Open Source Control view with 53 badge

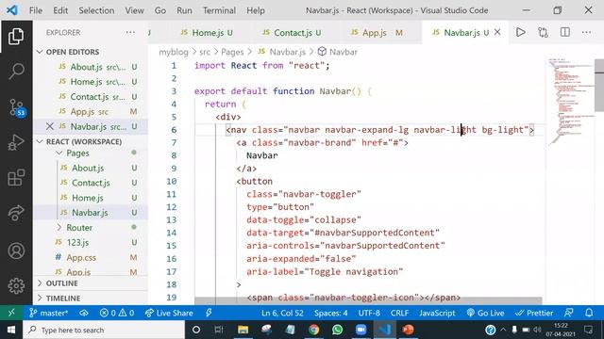(17, 107)
